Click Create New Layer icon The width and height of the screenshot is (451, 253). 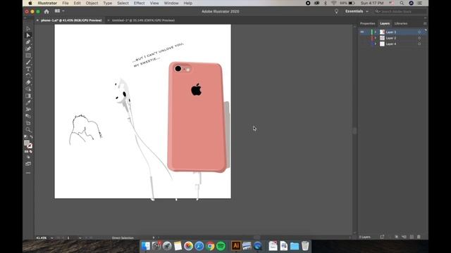[412, 237]
